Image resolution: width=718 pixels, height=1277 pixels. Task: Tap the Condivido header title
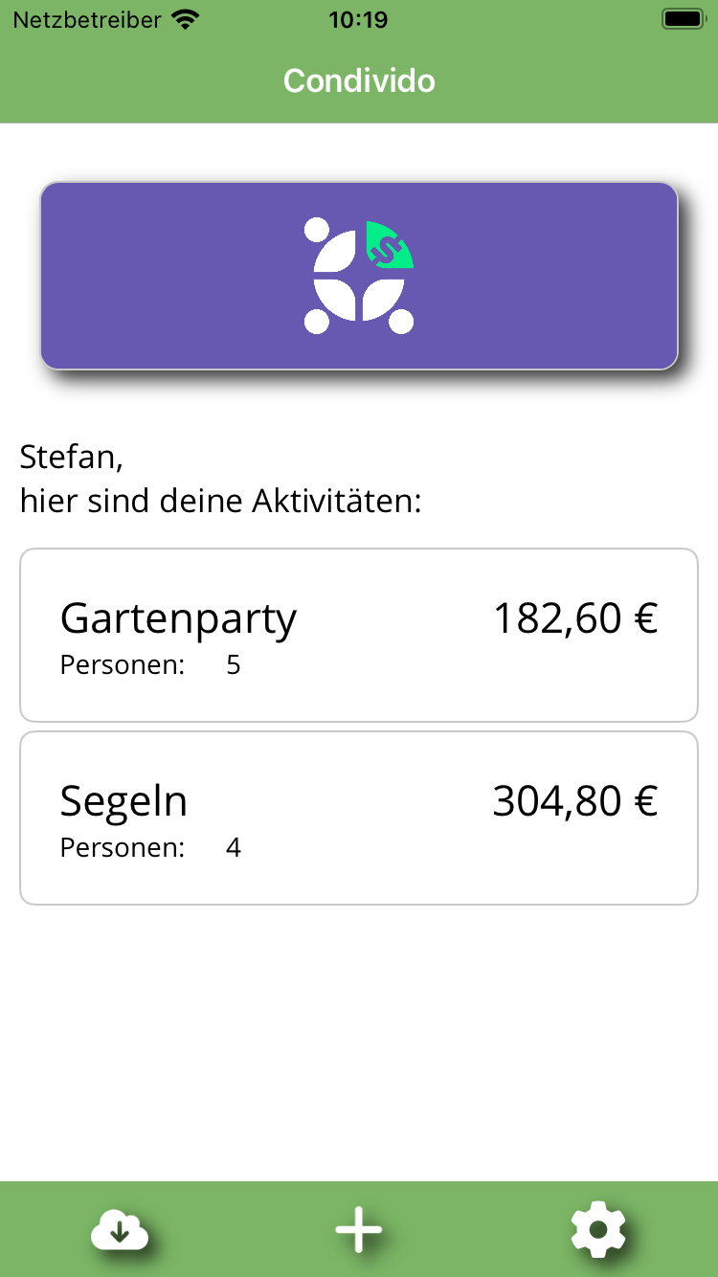tap(359, 80)
